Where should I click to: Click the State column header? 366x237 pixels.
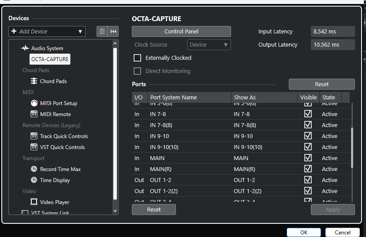pyautogui.click(x=330, y=97)
